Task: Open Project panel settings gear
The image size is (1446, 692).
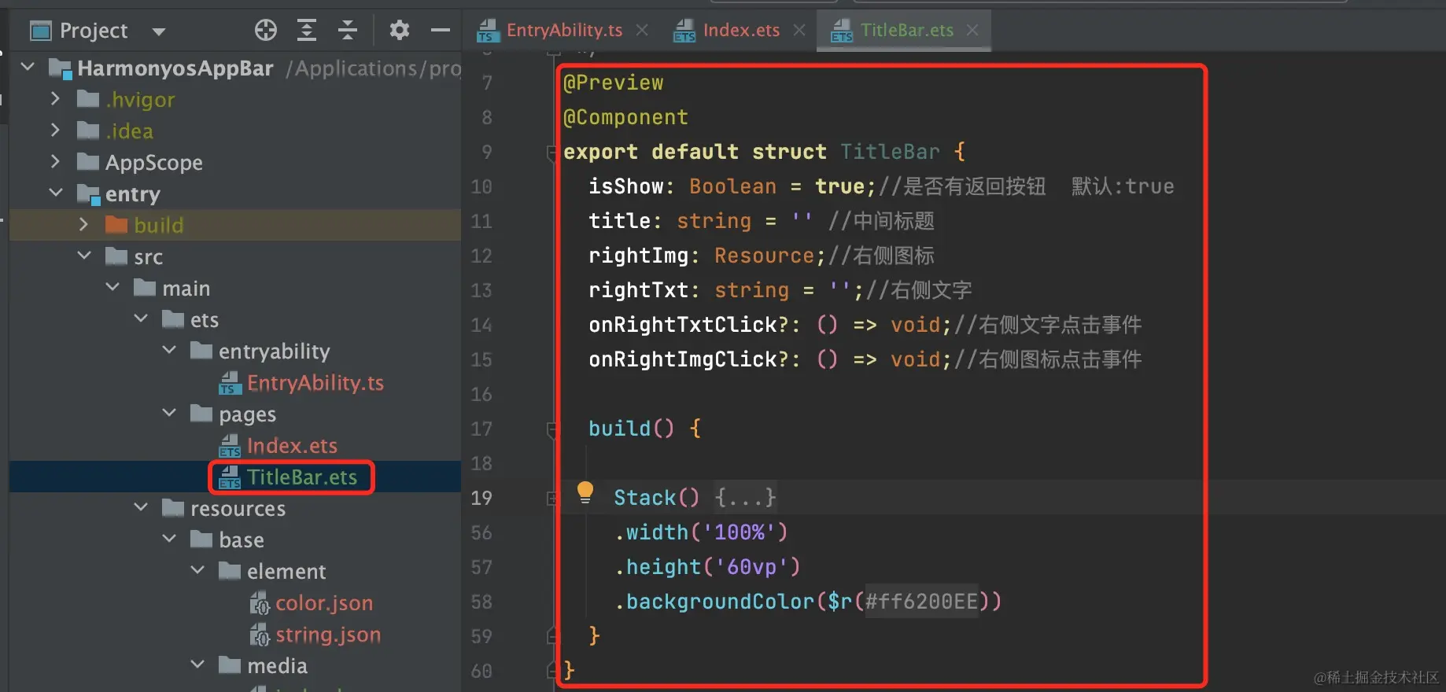Action: 400,31
